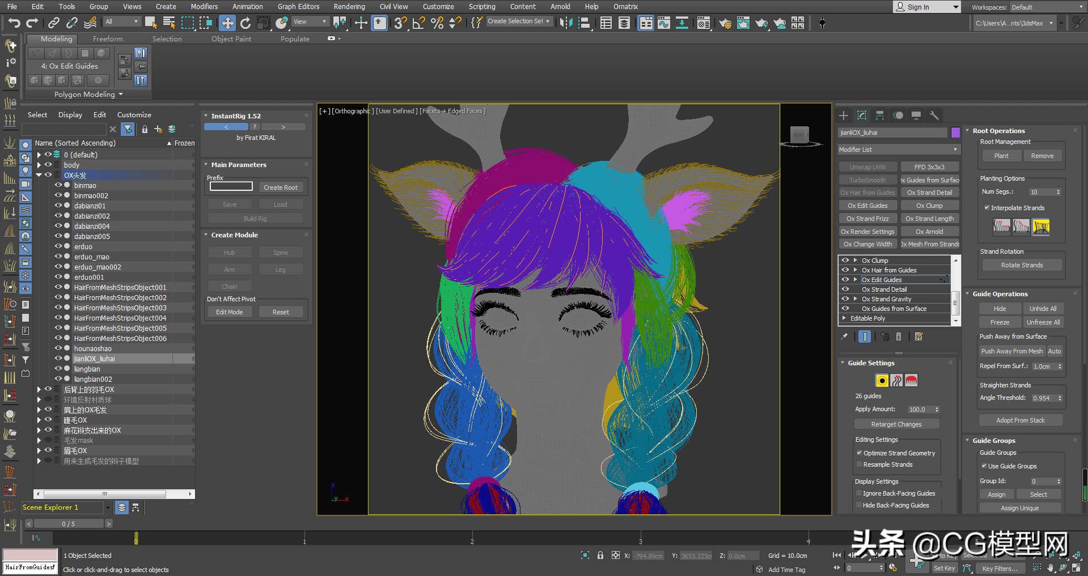Select the Move transform tool

227,23
